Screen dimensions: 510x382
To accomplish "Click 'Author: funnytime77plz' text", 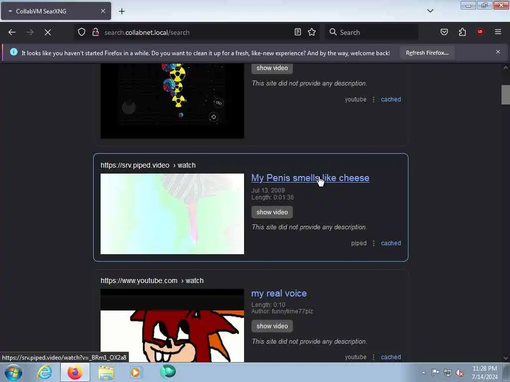I will coord(282,311).
